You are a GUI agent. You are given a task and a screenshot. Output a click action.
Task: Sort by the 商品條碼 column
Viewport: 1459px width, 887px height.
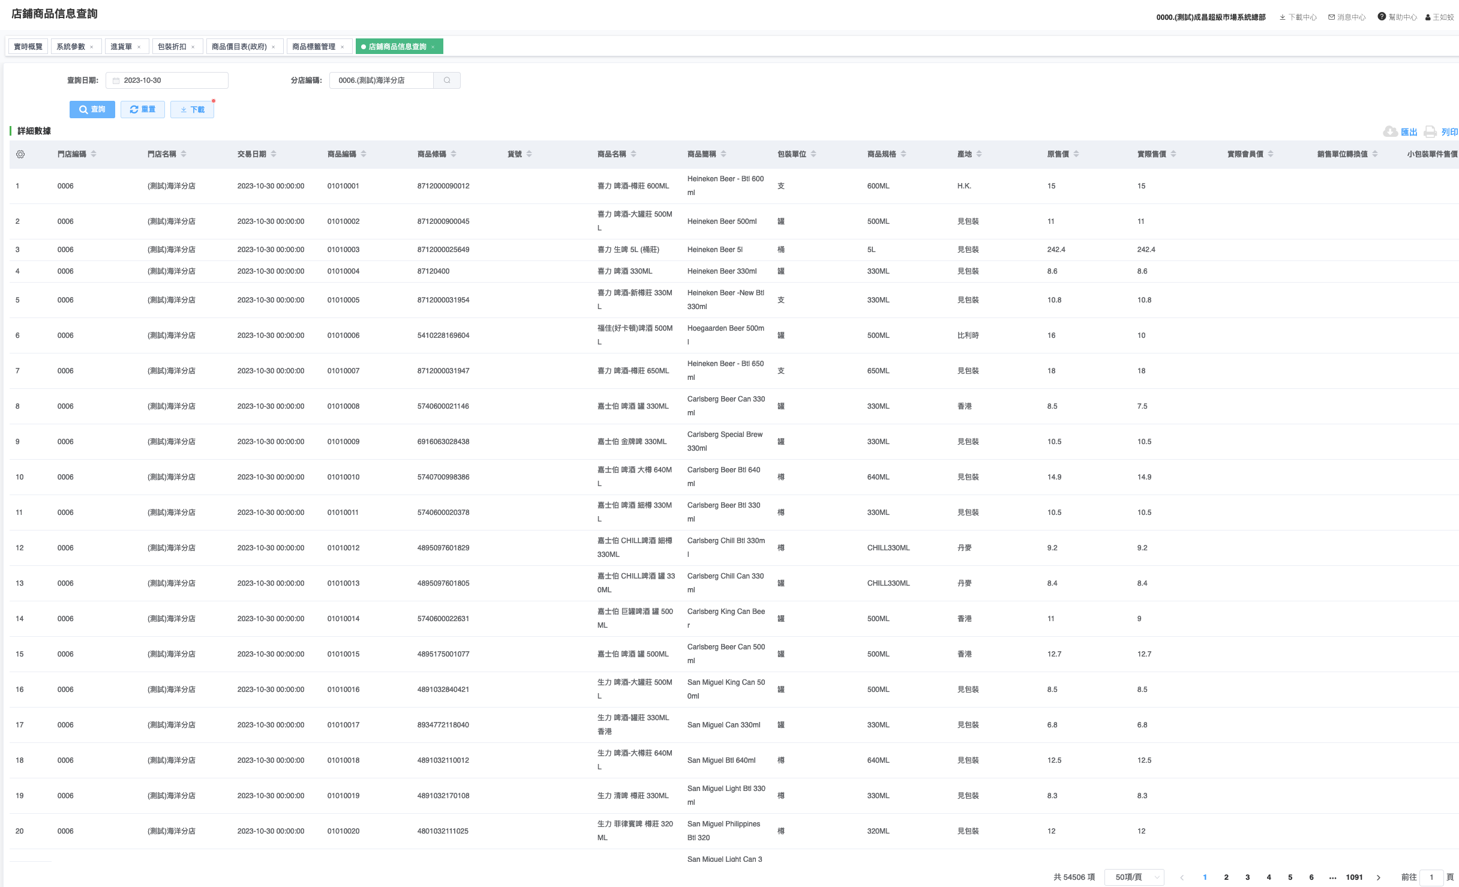point(454,154)
